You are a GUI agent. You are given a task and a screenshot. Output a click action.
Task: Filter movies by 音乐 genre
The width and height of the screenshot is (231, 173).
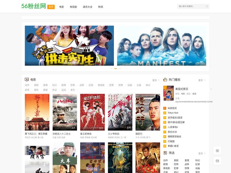tap(73, 90)
